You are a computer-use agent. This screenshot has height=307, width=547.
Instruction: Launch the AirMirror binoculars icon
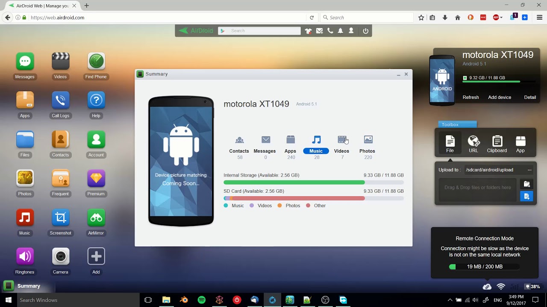coord(96,217)
